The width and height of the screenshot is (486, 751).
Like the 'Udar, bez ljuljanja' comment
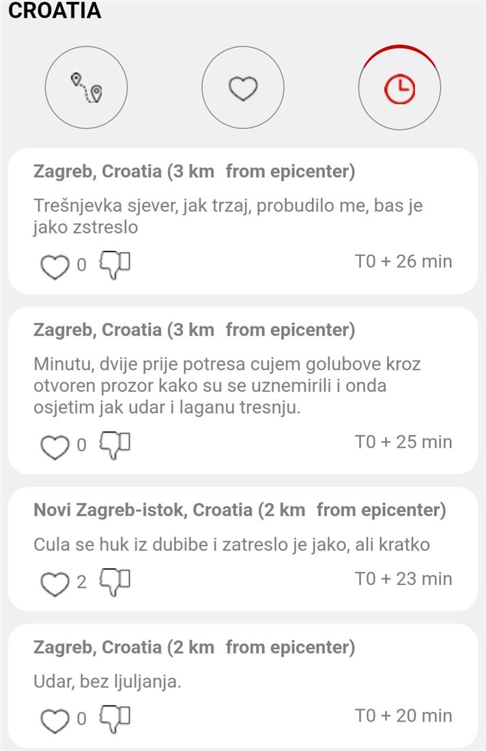coord(55,719)
